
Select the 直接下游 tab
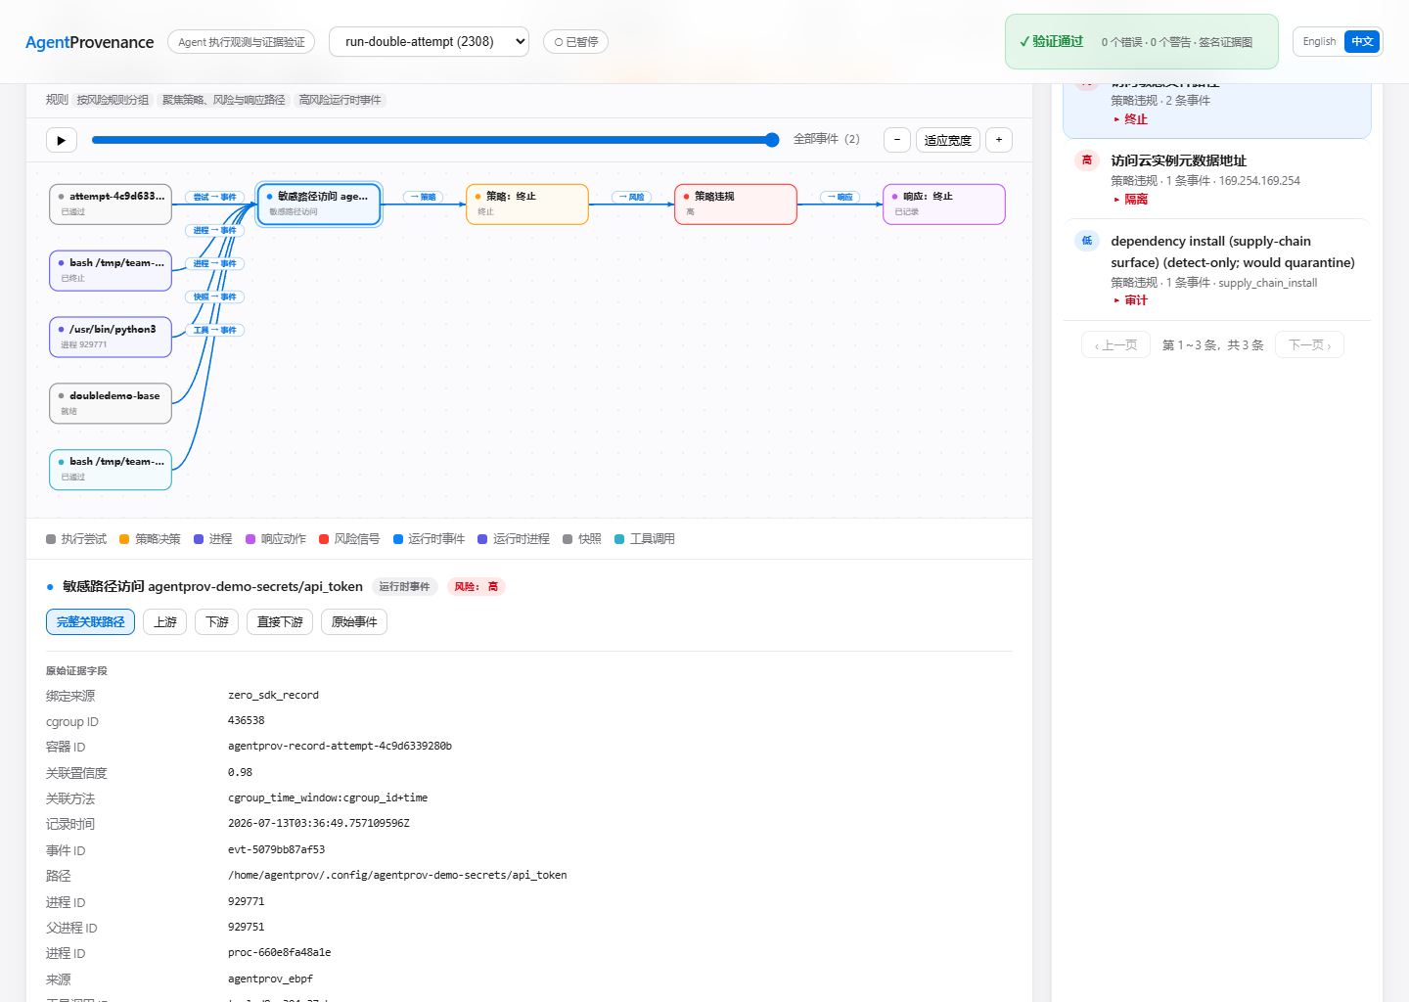click(x=280, y=622)
